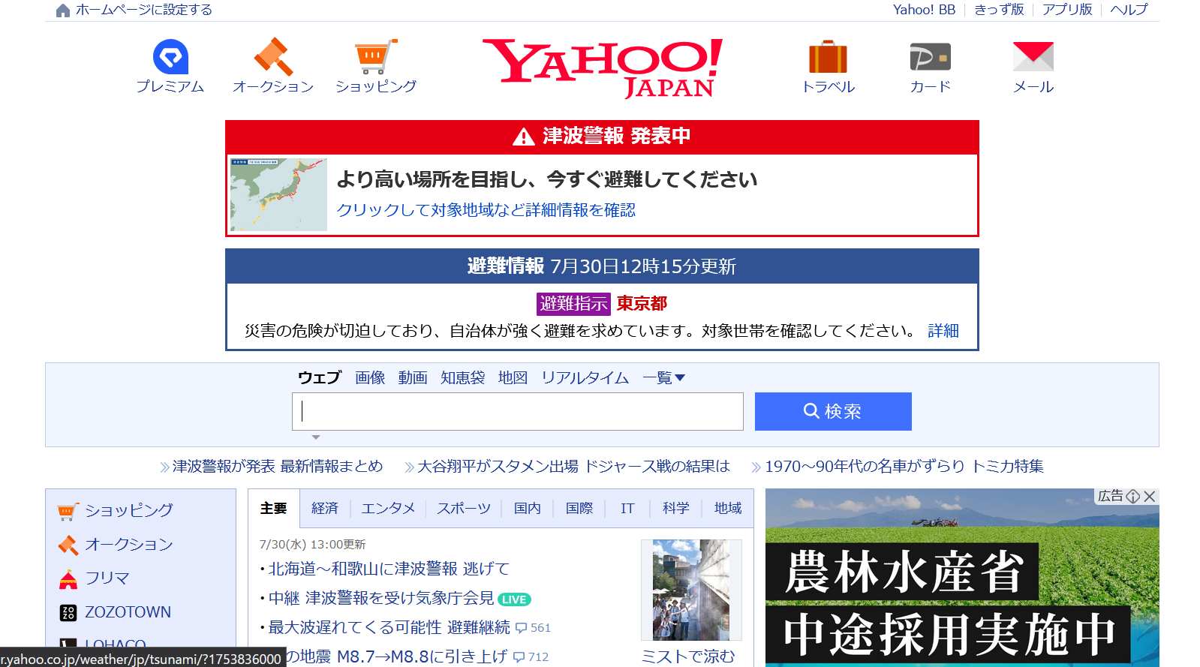The image size is (1200, 667).
Task: Open the 712 comments bubble icon
Action: click(x=519, y=657)
